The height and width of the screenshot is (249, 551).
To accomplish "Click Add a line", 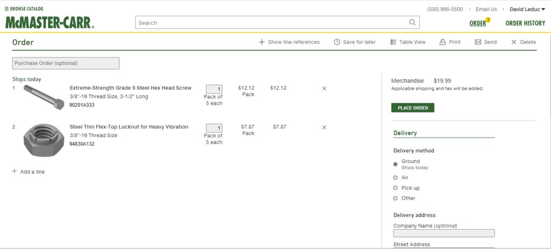I will 32,172.
